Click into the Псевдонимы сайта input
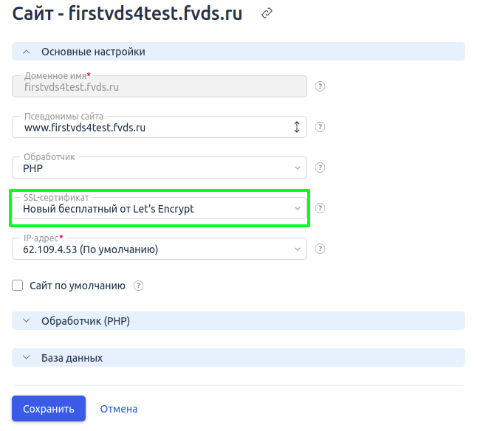 click(x=152, y=127)
